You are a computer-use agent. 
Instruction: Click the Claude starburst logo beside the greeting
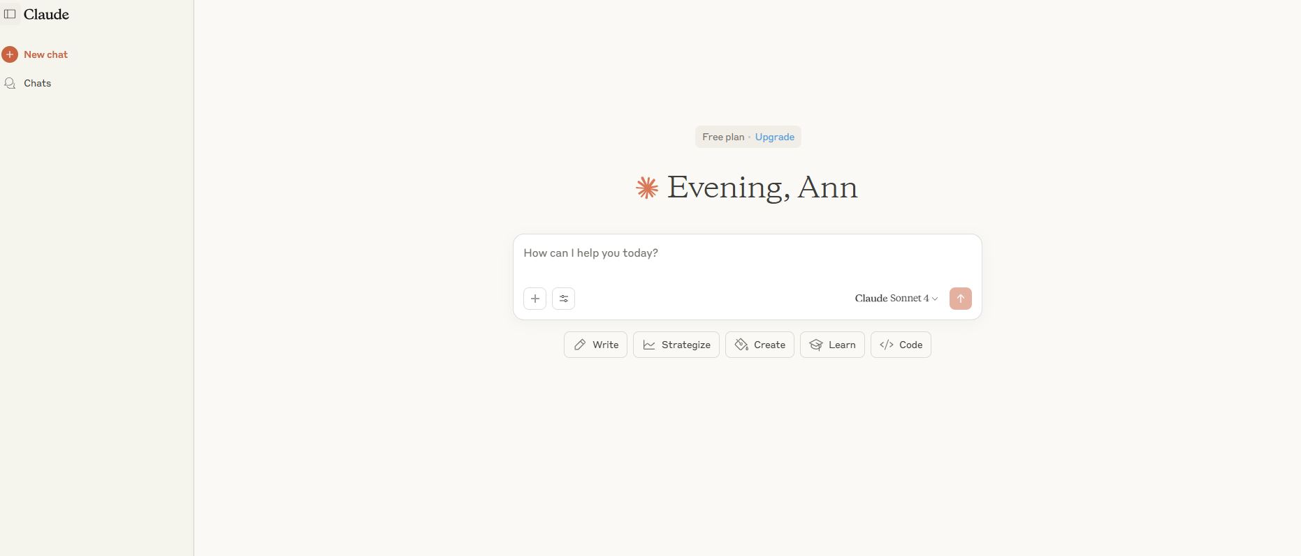tap(647, 188)
